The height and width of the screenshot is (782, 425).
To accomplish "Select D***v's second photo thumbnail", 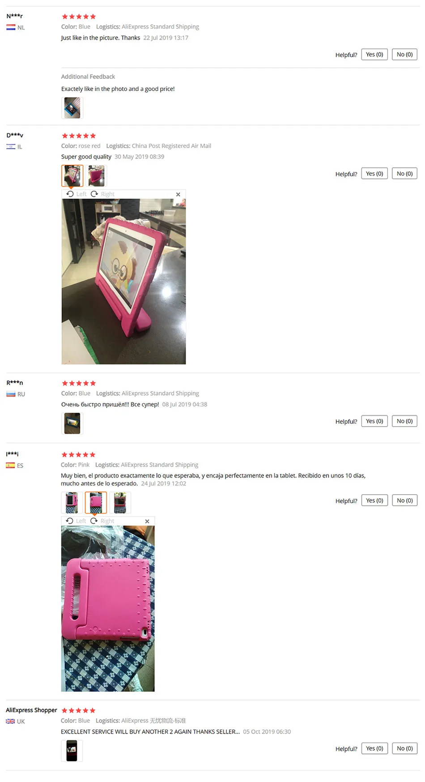I will [x=96, y=176].
